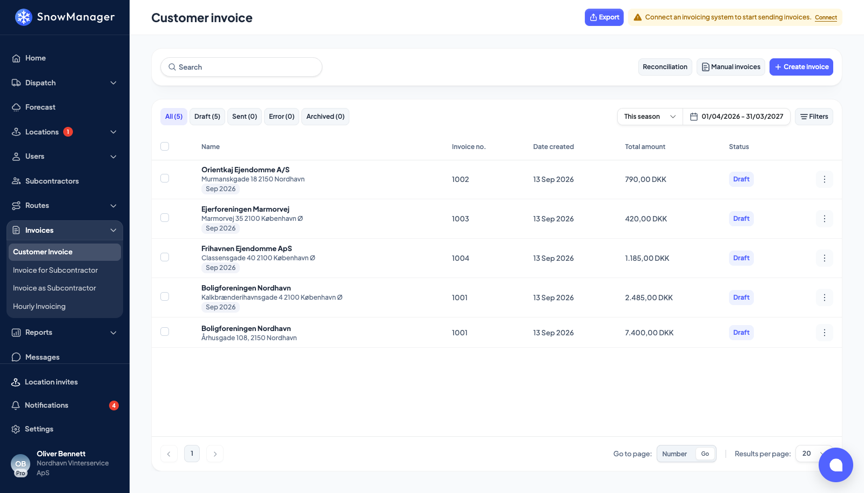The width and height of the screenshot is (864, 493).
Task: Click the SnowManager snowflake logo
Action: click(x=24, y=17)
